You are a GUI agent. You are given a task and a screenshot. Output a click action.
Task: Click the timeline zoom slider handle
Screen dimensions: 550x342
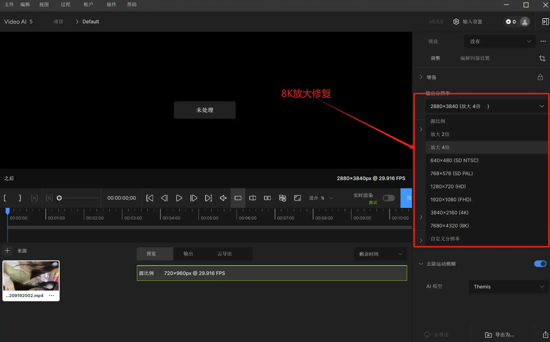click(59, 198)
